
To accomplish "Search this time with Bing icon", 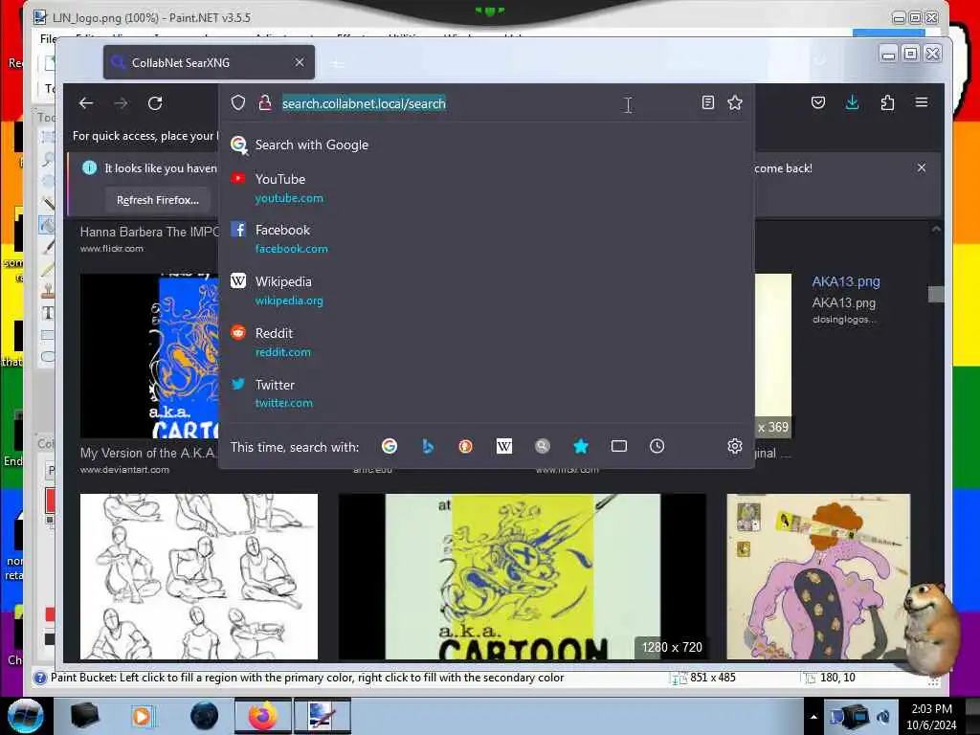I will 428,446.
